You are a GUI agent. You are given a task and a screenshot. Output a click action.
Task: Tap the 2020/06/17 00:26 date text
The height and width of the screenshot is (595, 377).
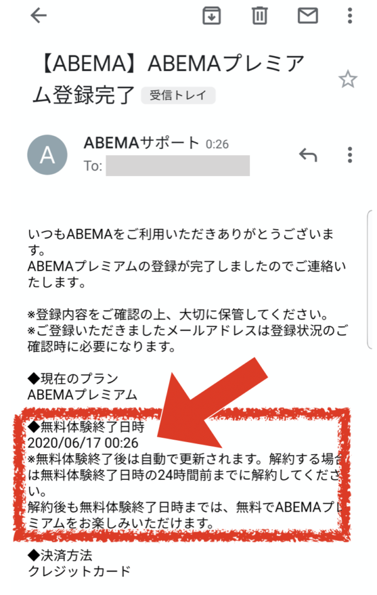click(x=83, y=443)
